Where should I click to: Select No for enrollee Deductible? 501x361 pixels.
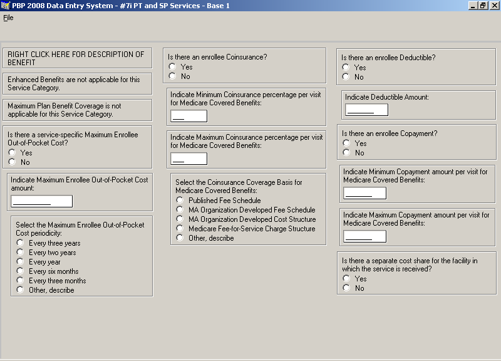click(x=346, y=76)
